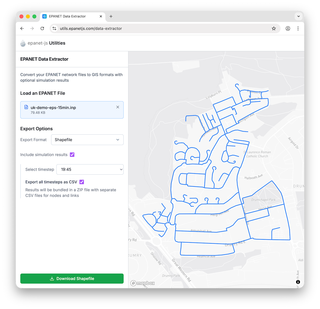Image resolution: width=320 pixels, height=309 pixels.
Task: Open a new browser tab
Action: click(111, 16)
